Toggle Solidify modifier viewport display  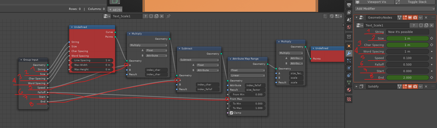point(410,86)
